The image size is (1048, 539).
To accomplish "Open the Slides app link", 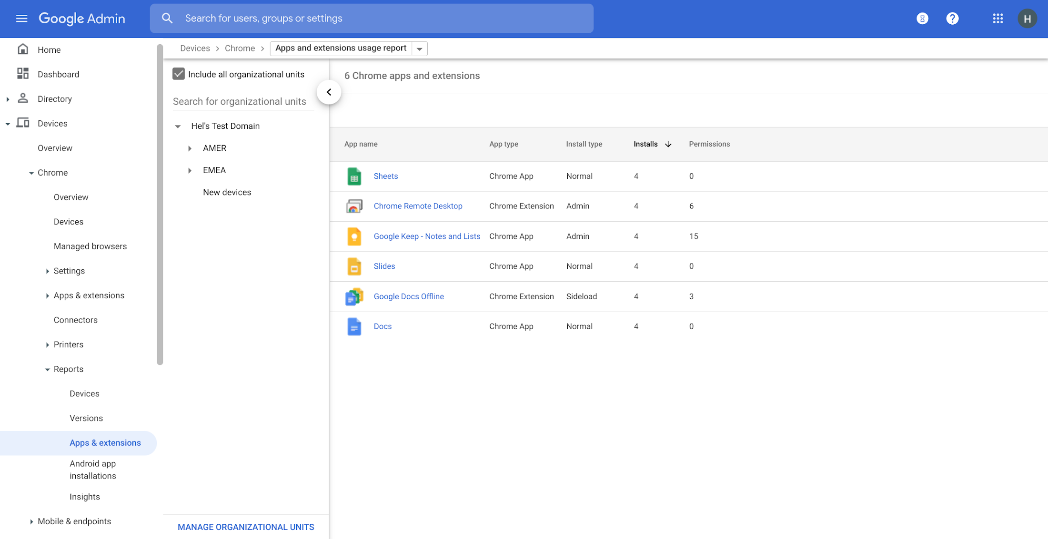I will click(x=384, y=266).
